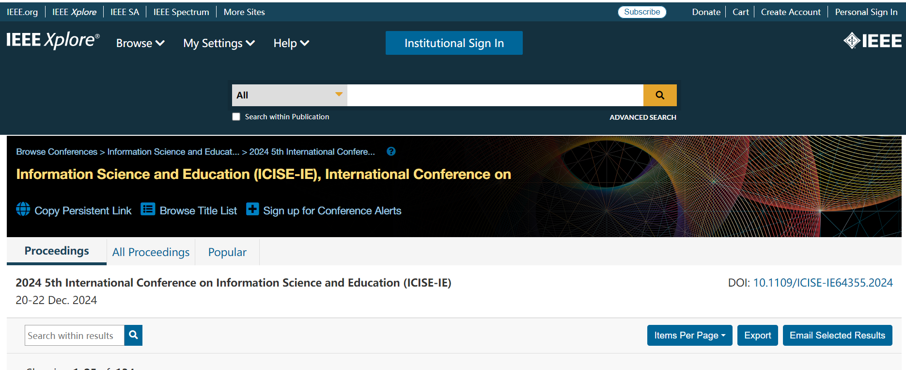This screenshot has width=906, height=370.
Task: Focus the main search text field
Action: coord(495,95)
